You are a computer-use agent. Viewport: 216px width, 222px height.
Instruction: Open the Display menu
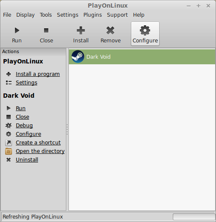(25, 15)
